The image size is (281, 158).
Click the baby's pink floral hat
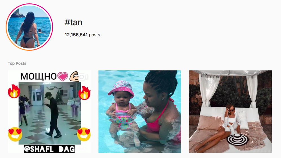(x=121, y=89)
